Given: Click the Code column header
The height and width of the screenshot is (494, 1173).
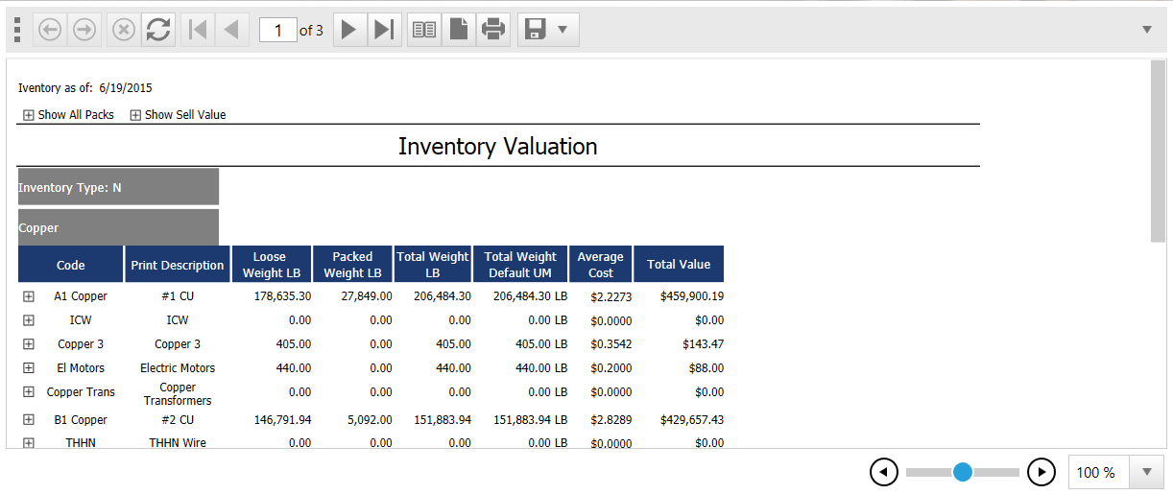Looking at the screenshot, I should tap(71, 265).
